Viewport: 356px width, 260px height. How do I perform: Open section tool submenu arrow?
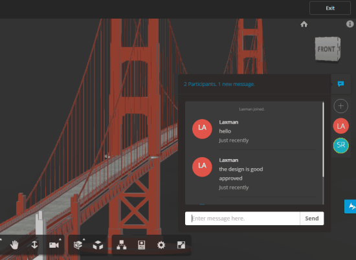(x=84, y=239)
